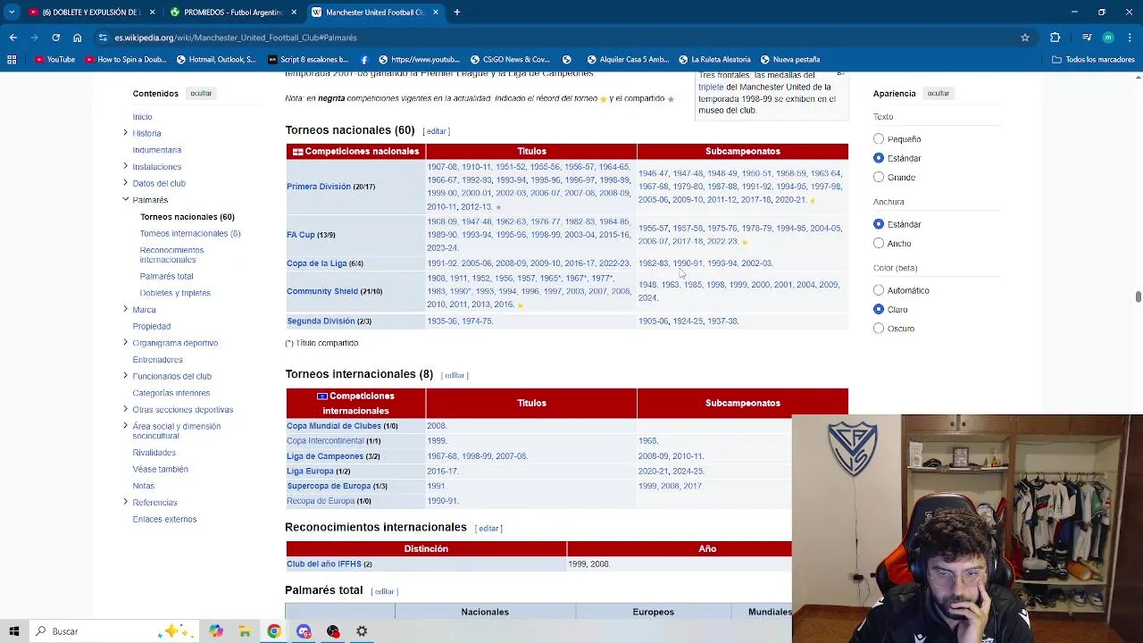Bookmark this page with the star icon

click(x=1025, y=38)
